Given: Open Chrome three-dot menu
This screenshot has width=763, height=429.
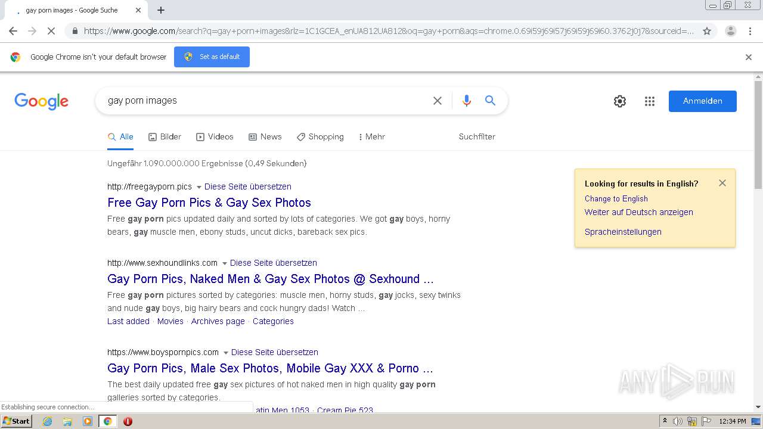Looking at the screenshot, I should (750, 31).
